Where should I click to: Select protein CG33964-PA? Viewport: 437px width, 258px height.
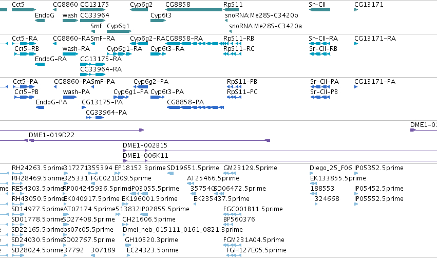[95, 118]
